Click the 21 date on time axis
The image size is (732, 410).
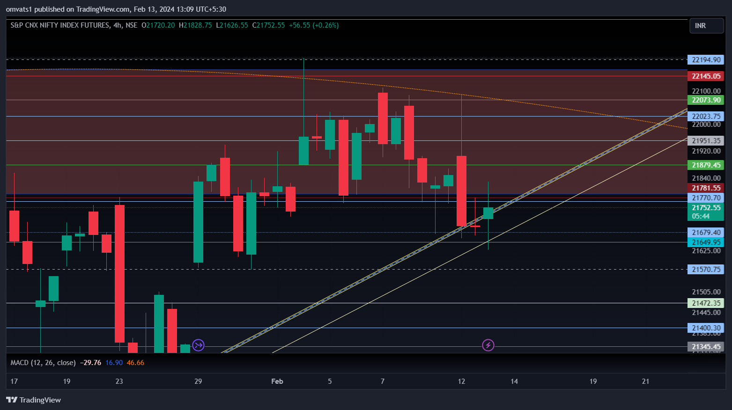click(x=646, y=381)
